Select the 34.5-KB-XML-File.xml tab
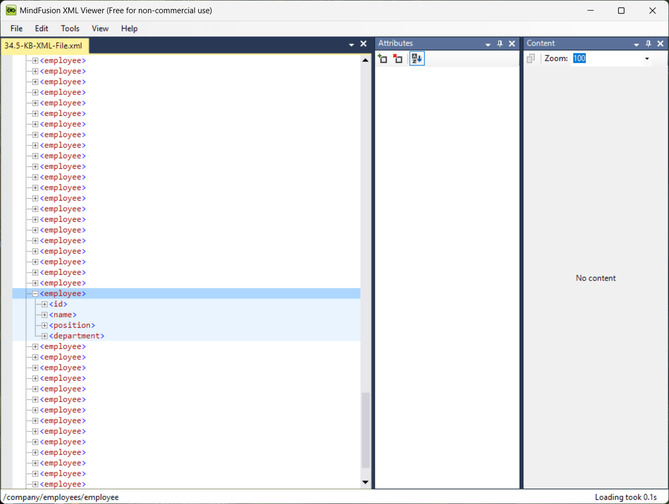 45,46
